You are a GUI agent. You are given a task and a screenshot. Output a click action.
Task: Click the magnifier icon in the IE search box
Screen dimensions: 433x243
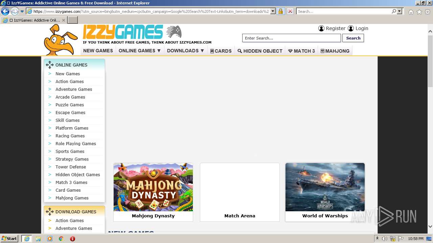tap(394, 11)
